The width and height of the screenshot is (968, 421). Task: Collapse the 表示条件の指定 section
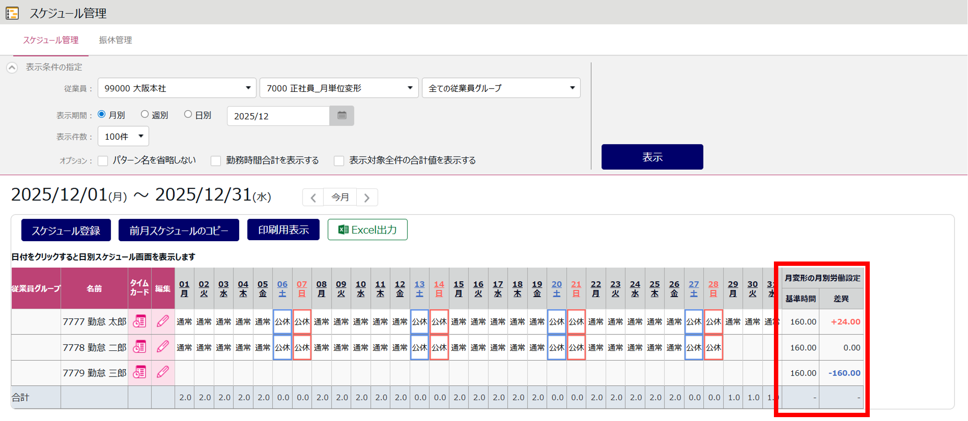click(x=12, y=68)
